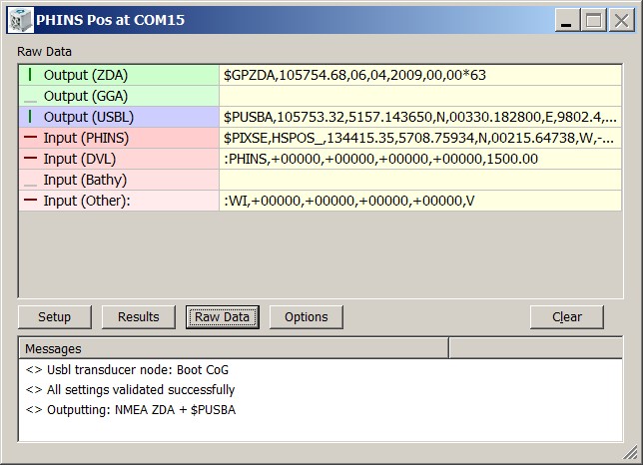Open the Setup page
643x465 pixels.
point(54,317)
